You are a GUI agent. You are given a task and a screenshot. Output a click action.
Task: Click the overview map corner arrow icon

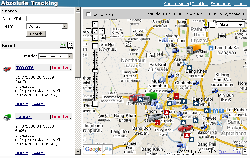click(x=245, y=152)
